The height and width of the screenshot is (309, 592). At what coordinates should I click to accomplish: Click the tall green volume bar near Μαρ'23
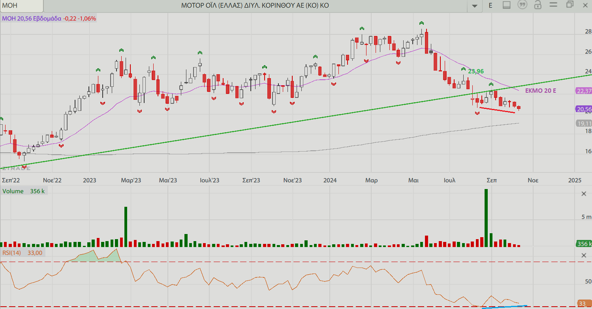126,227
